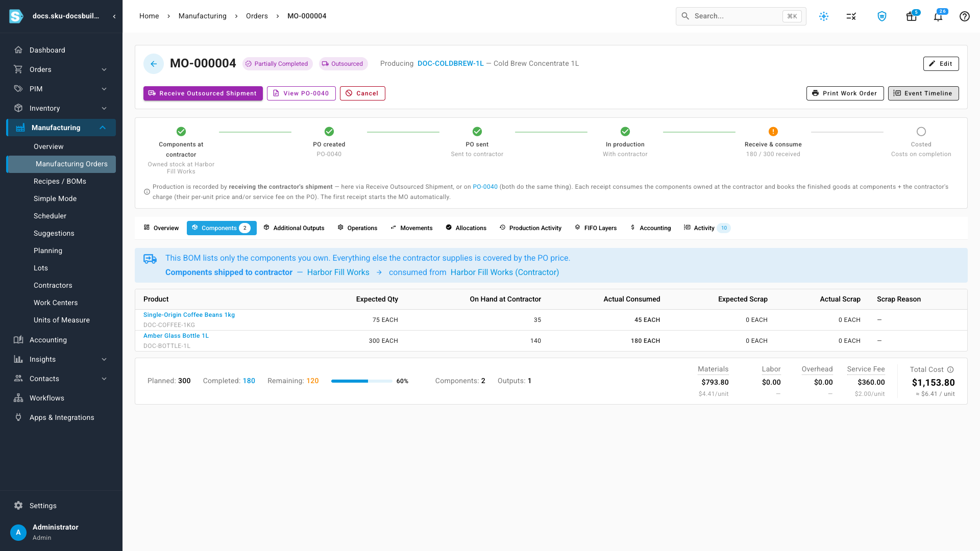Click the Receive & consume warning icon

click(773, 132)
